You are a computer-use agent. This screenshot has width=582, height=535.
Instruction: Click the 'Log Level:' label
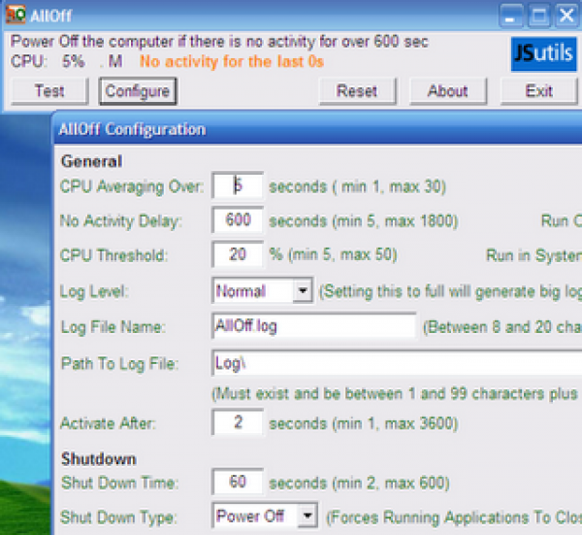point(94,291)
